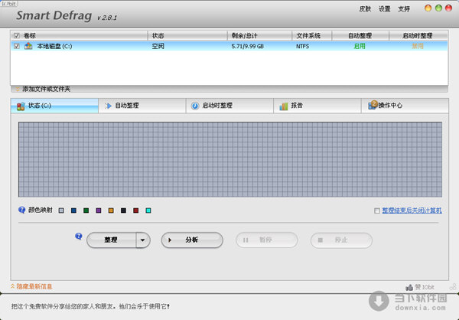
Task: Click the NTFS file system cell
Action: (303, 46)
